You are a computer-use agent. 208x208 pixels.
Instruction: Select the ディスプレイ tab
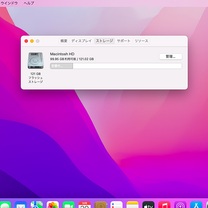[x=81, y=41]
